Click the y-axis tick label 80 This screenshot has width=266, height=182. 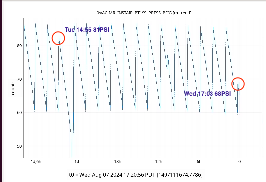(19, 46)
